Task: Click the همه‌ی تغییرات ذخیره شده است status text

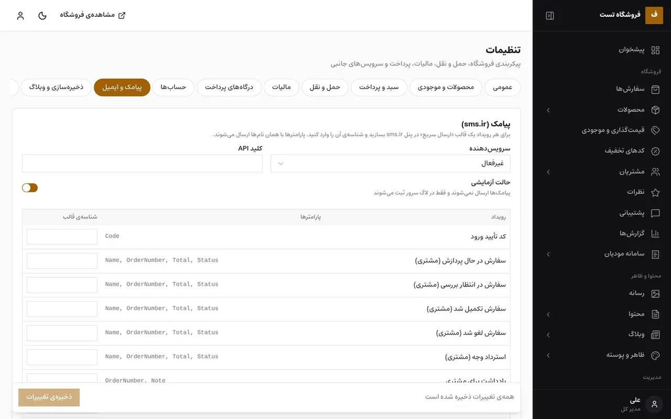Action: tap(470, 397)
